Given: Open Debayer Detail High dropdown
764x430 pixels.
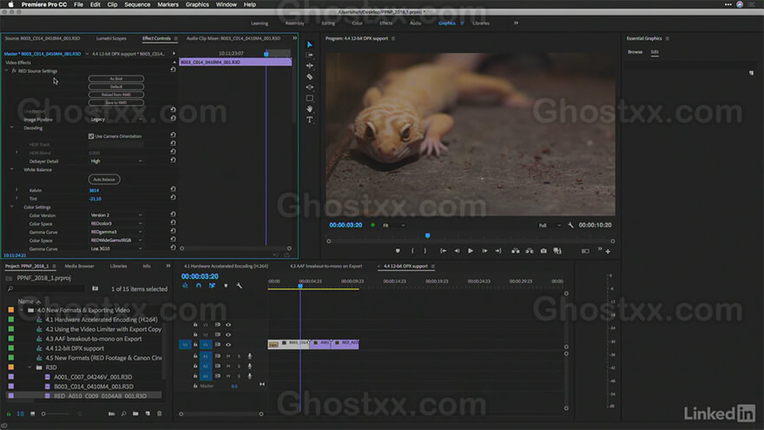Looking at the screenshot, I should click(116, 161).
